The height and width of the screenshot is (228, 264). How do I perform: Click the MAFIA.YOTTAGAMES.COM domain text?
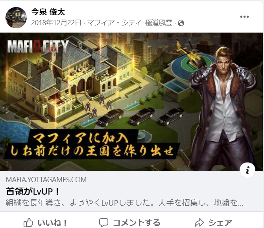(46, 180)
